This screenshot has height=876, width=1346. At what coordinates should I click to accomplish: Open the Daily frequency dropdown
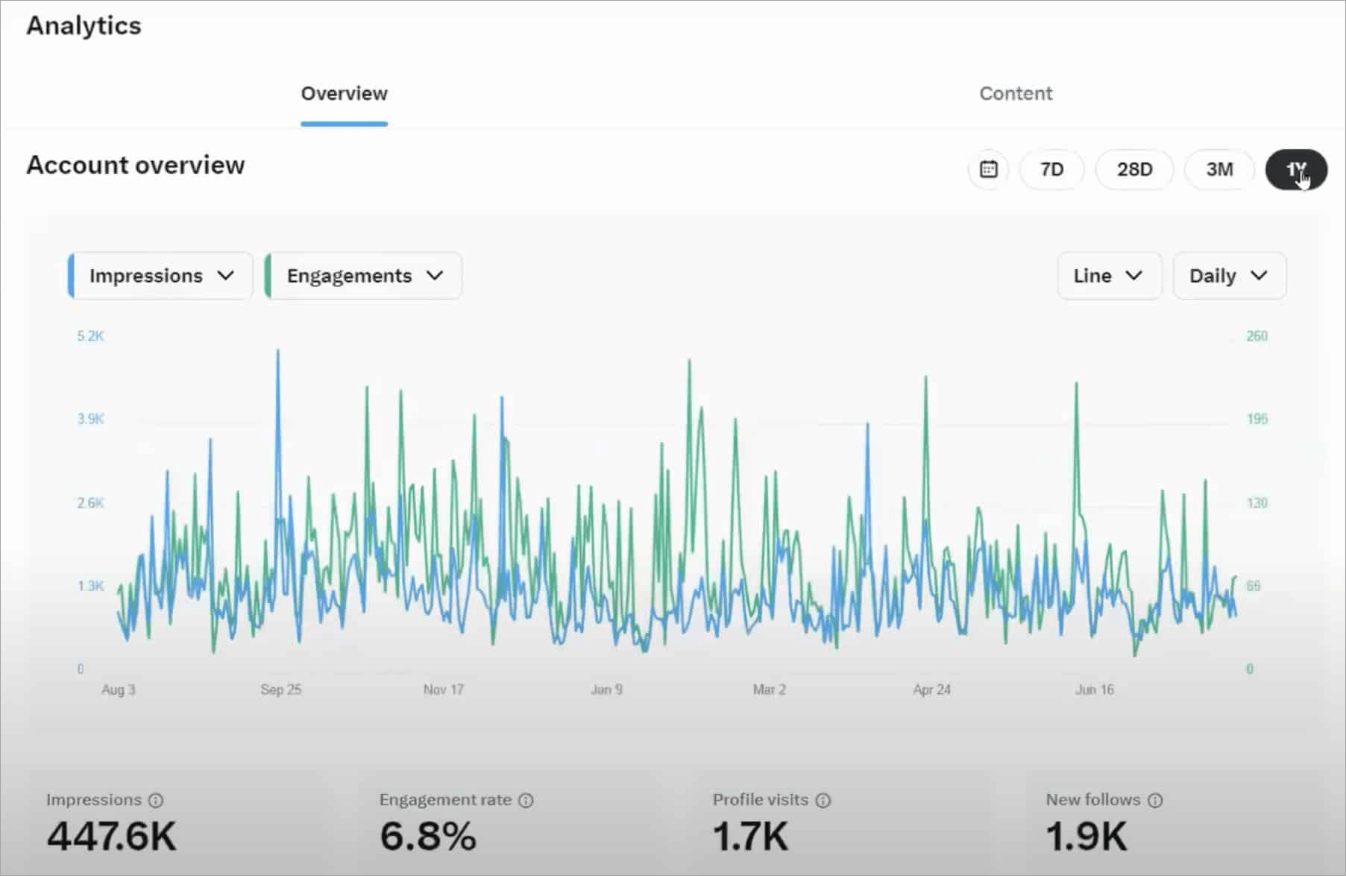click(x=1229, y=276)
